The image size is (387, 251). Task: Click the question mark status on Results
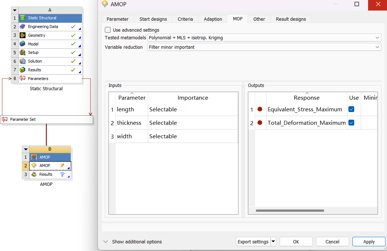point(62,174)
